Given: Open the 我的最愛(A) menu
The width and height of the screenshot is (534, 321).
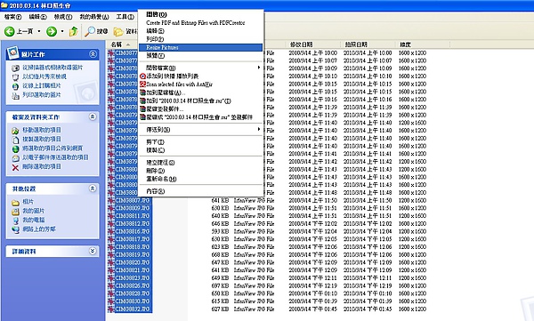Looking at the screenshot, I should [x=94, y=17].
